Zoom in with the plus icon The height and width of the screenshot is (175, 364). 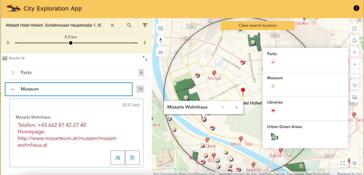point(354,64)
